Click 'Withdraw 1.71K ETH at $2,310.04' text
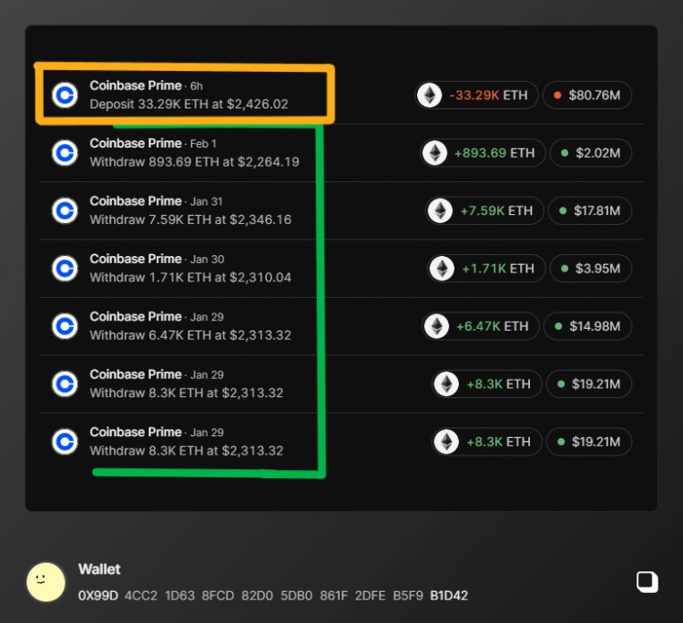This screenshot has width=683, height=623. 190,278
